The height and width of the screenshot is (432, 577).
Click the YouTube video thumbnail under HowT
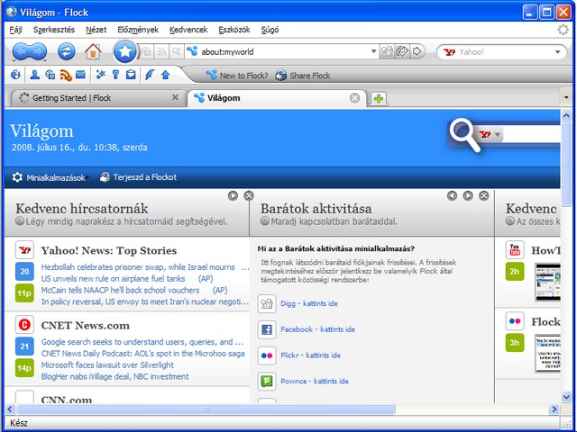tap(548, 282)
